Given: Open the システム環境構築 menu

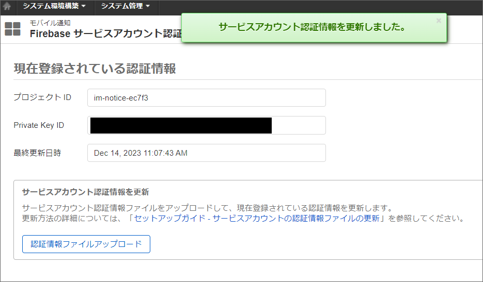Looking at the screenshot, I should [x=54, y=6].
